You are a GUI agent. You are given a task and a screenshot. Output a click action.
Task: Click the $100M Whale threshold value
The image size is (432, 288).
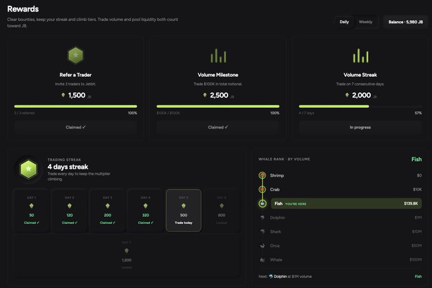(415, 259)
